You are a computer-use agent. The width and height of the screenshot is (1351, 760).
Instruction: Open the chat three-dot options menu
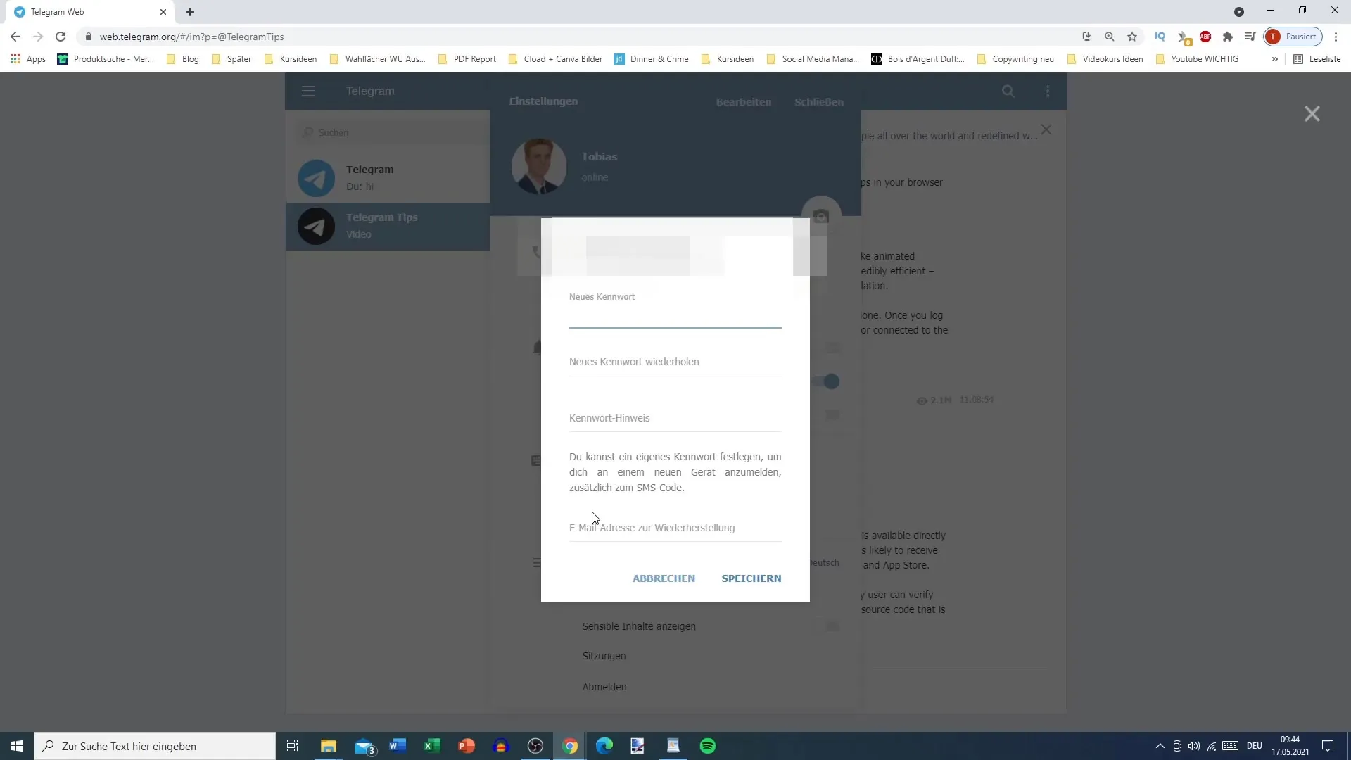coord(1048,91)
